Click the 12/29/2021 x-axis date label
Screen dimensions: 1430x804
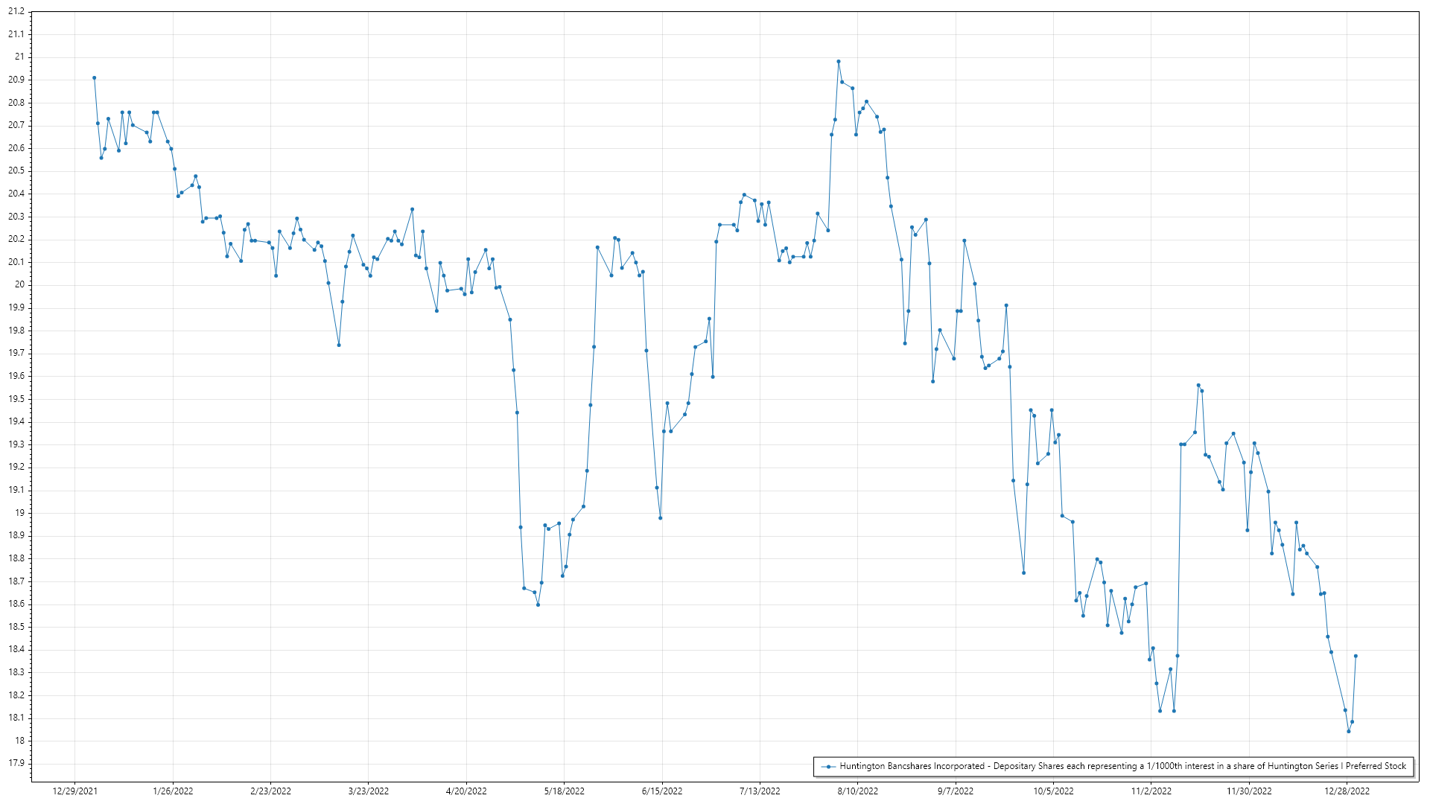[x=74, y=791]
